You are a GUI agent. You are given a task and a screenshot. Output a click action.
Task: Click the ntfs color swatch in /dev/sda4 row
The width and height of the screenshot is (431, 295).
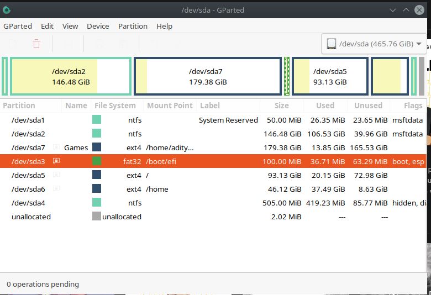click(97, 202)
